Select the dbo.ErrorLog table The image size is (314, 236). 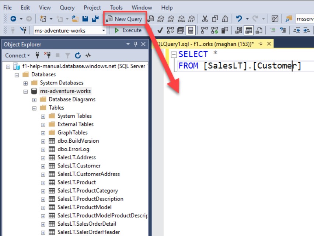pos(73,149)
